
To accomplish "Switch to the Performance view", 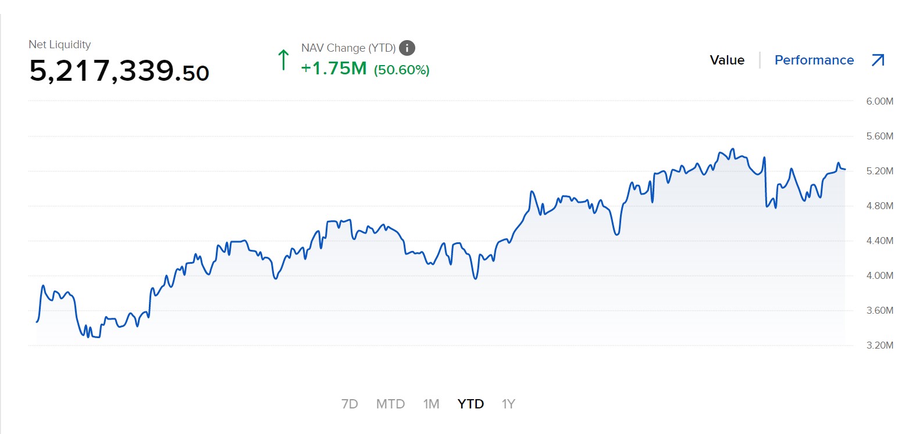I will click(x=814, y=60).
